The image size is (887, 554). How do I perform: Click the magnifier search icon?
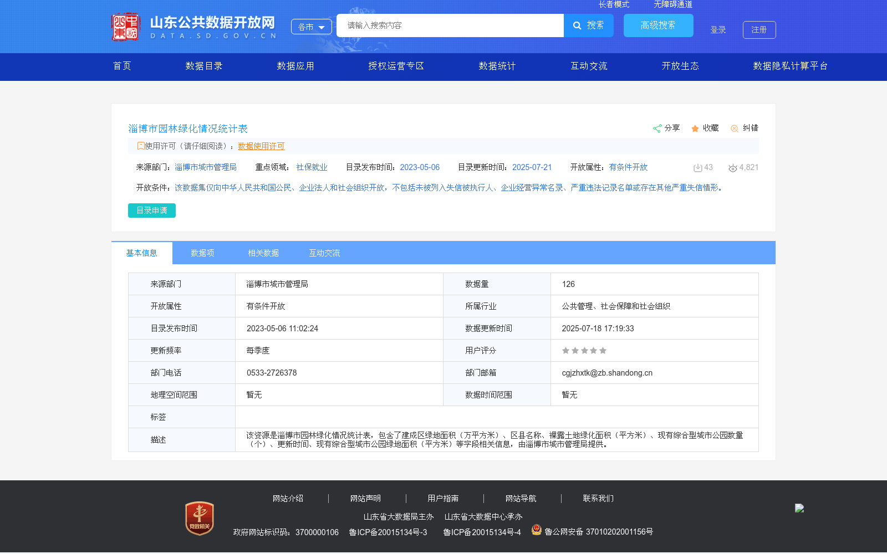click(577, 25)
